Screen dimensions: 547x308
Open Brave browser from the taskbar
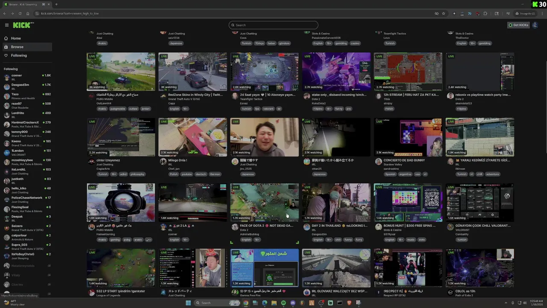coord(349,303)
